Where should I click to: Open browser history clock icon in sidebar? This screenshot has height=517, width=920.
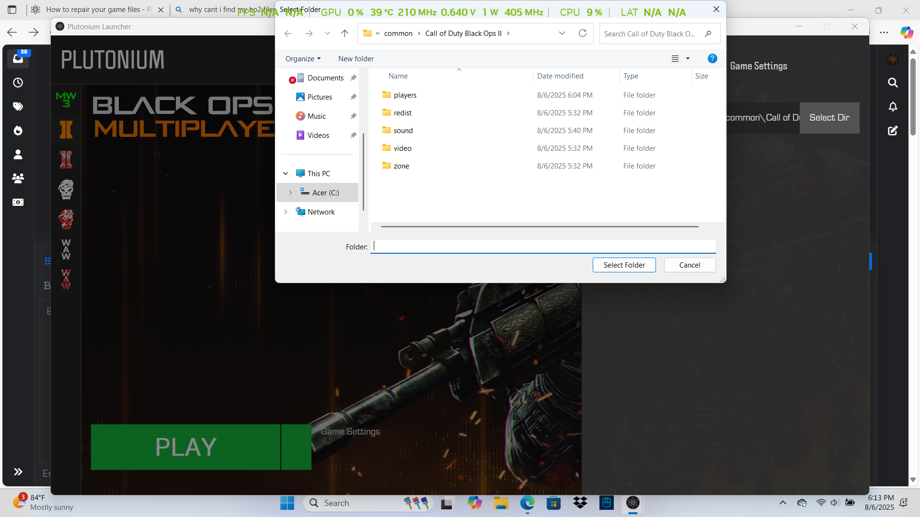18,83
